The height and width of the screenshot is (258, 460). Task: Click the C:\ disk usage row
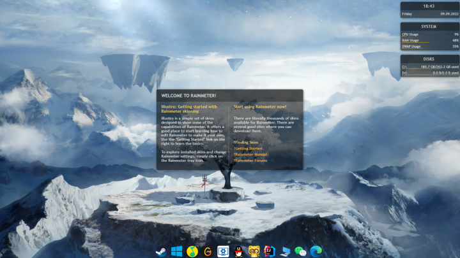(x=430, y=67)
